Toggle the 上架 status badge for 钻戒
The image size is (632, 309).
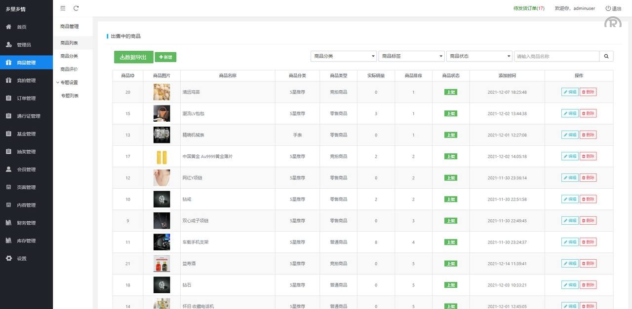(x=450, y=199)
